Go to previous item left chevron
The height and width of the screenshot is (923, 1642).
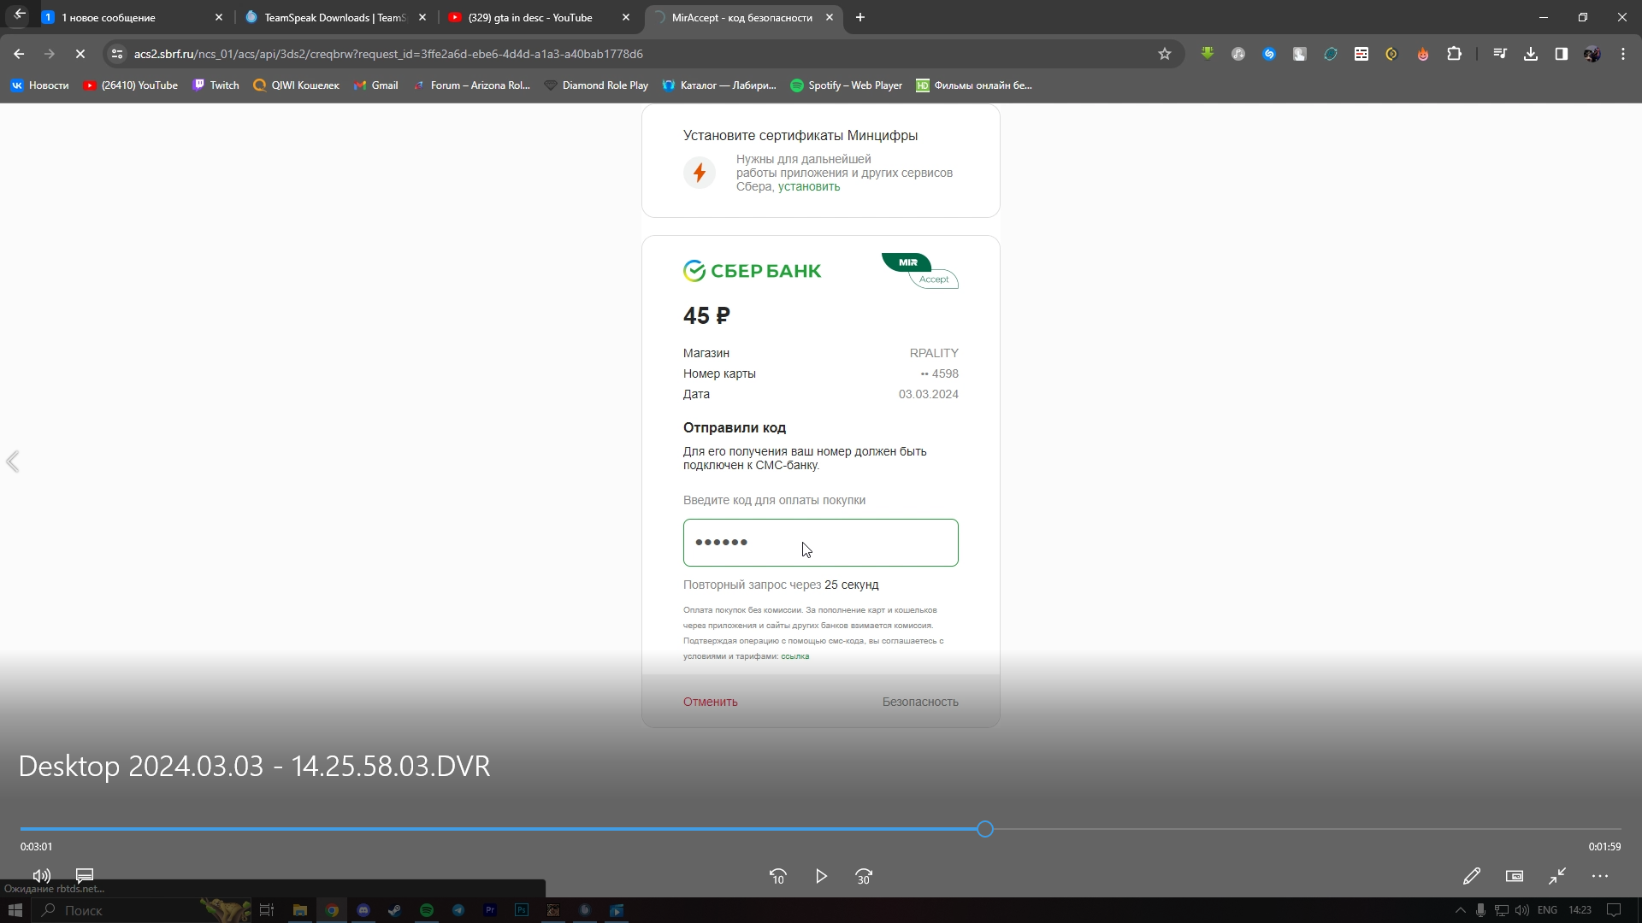[x=13, y=461]
